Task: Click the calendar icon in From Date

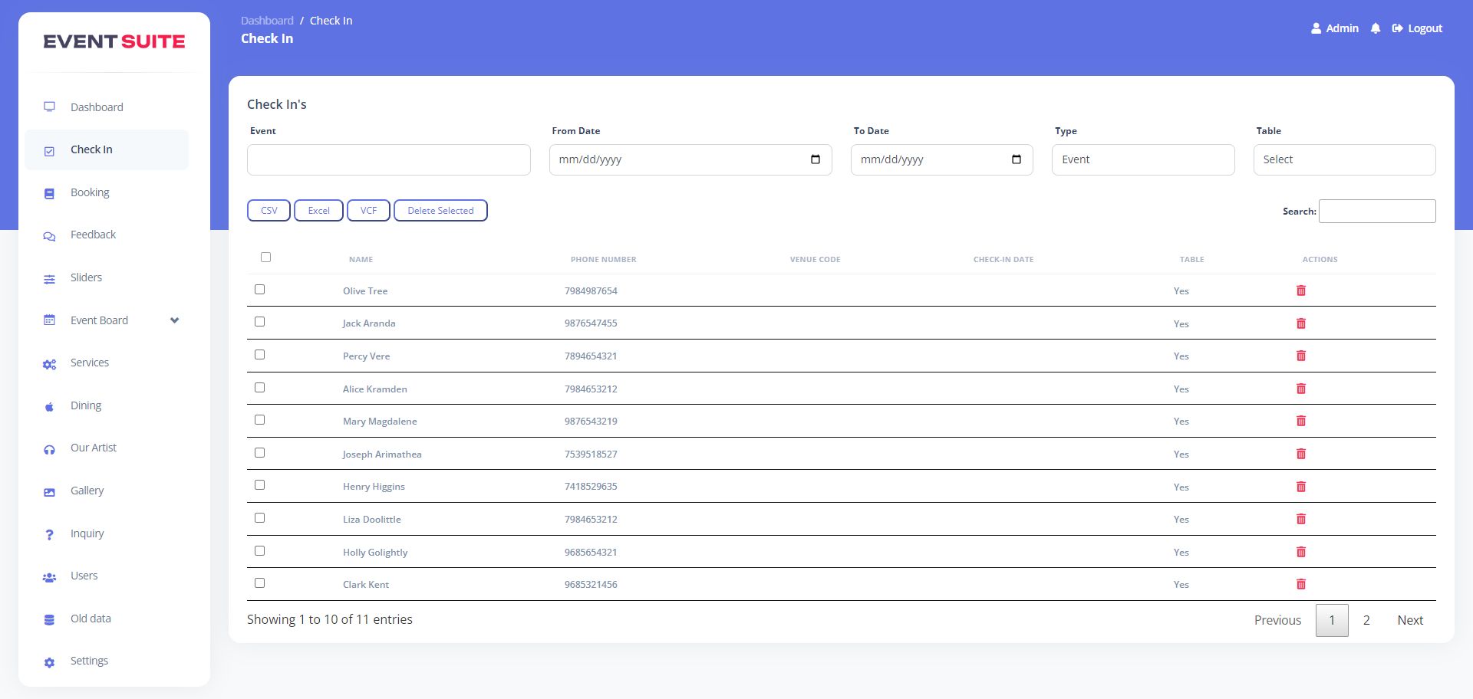Action: click(x=815, y=159)
